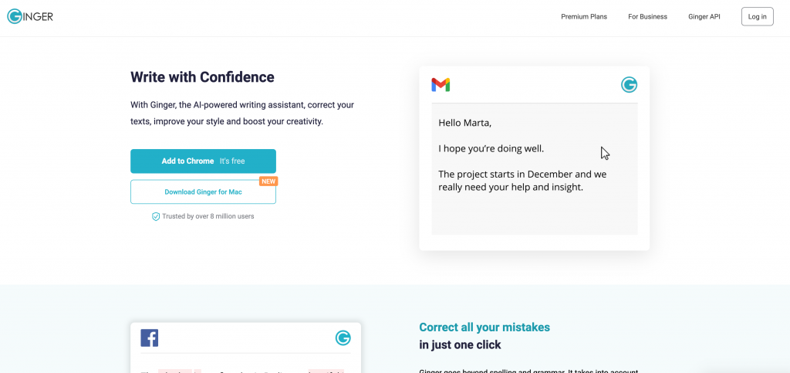
Task: Click the Gmail icon in email card
Action: [441, 85]
